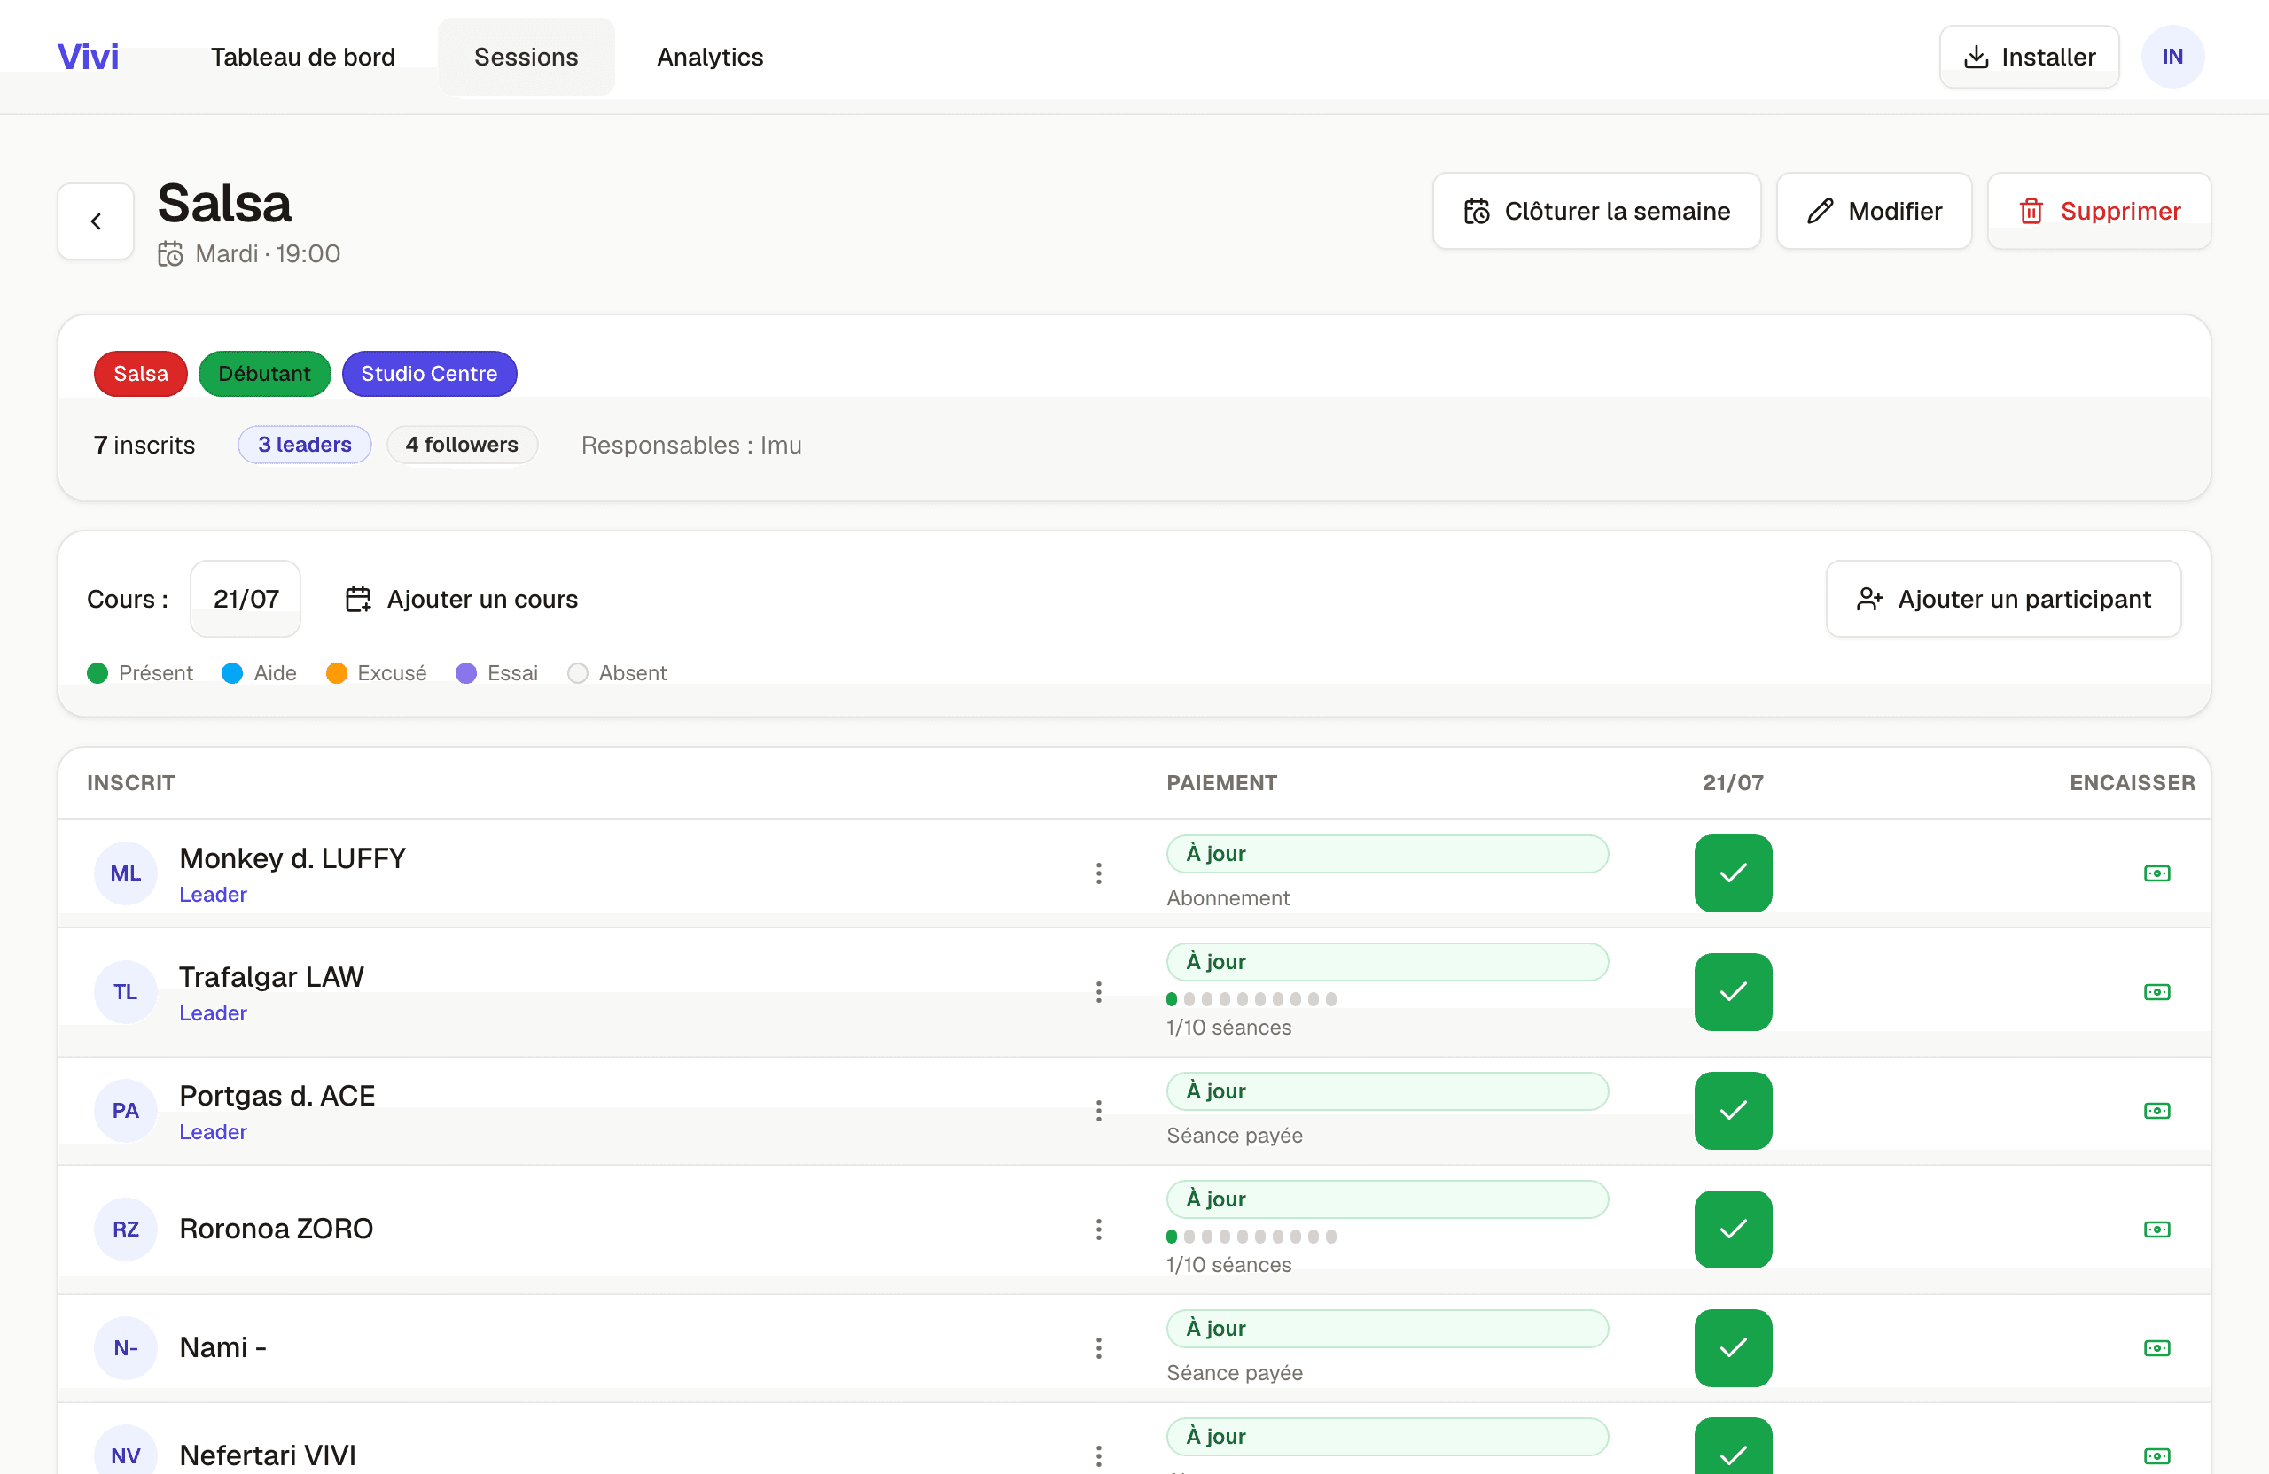Click the Modifier button
Viewport: 2269px width, 1474px height.
(1874, 211)
